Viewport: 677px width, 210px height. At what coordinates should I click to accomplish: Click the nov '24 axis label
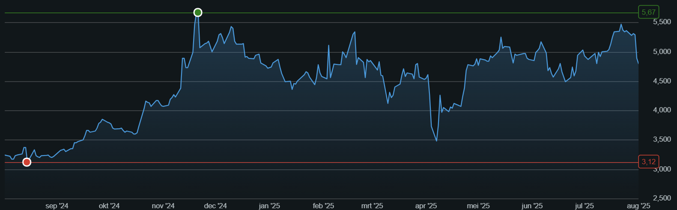(163, 206)
